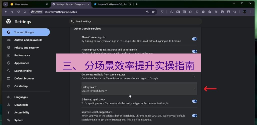Open Search engine settings section
This screenshot has width=257, height=125.
pos(26,71)
